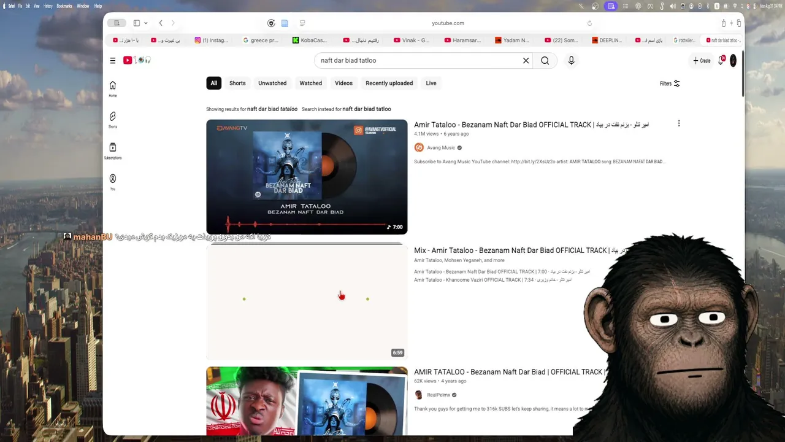Click the '62K views' text
The width and height of the screenshot is (785, 442).
pos(425,381)
